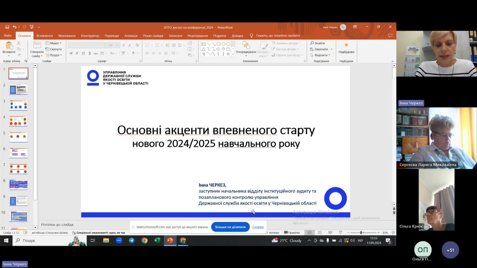Toggle Normal view button in status bar
Viewport: 477px width, 268px height.
310,233
